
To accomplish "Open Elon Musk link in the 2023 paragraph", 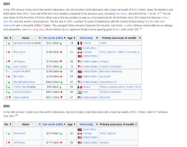I will (x=121, y=14).
